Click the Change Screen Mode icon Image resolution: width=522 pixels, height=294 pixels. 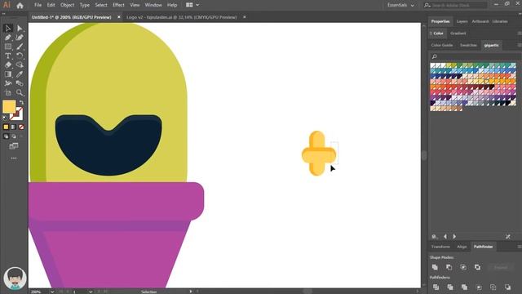[x=14, y=146]
